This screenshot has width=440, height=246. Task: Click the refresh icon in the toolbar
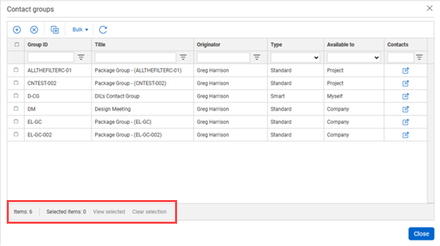point(103,30)
